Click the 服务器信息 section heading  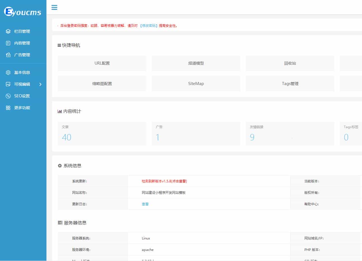(x=75, y=223)
